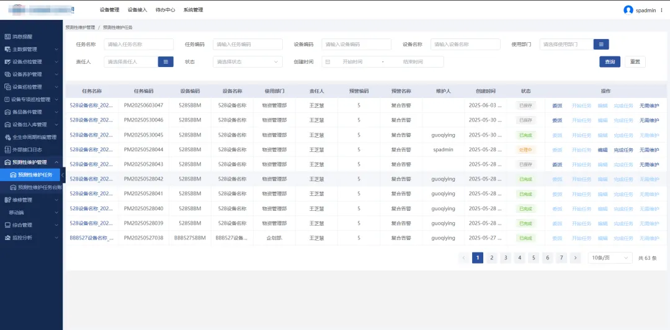Click the 消息提醒 bell icon in sidebar
This screenshot has width=670, height=330.
coord(7,37)
